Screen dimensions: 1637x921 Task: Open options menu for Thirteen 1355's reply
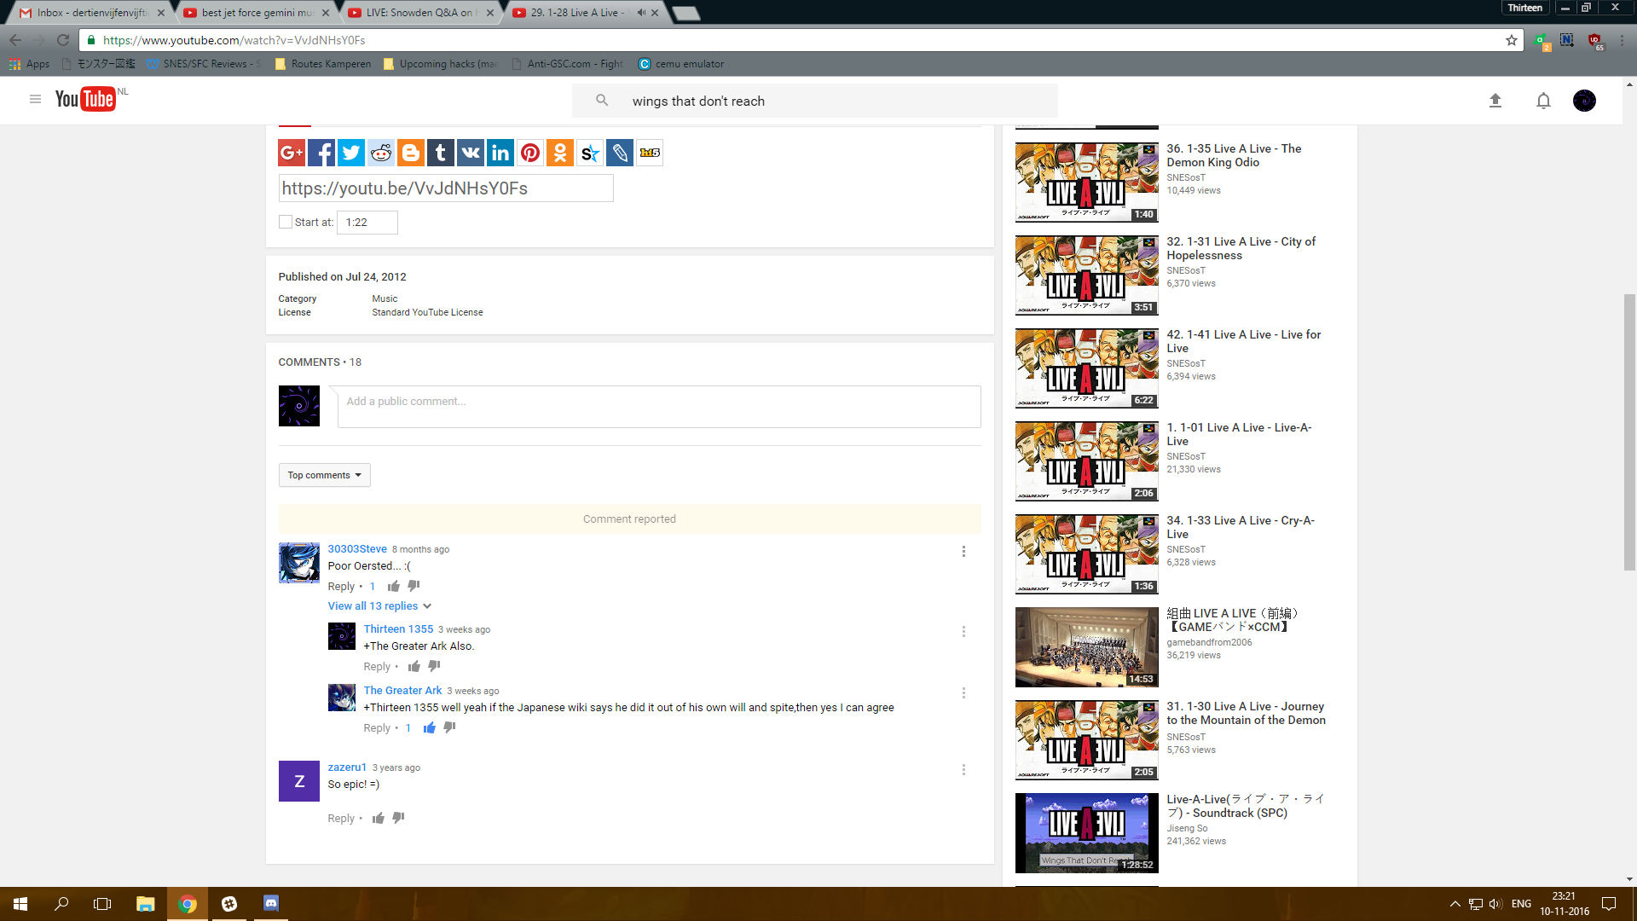coord(964,632)
